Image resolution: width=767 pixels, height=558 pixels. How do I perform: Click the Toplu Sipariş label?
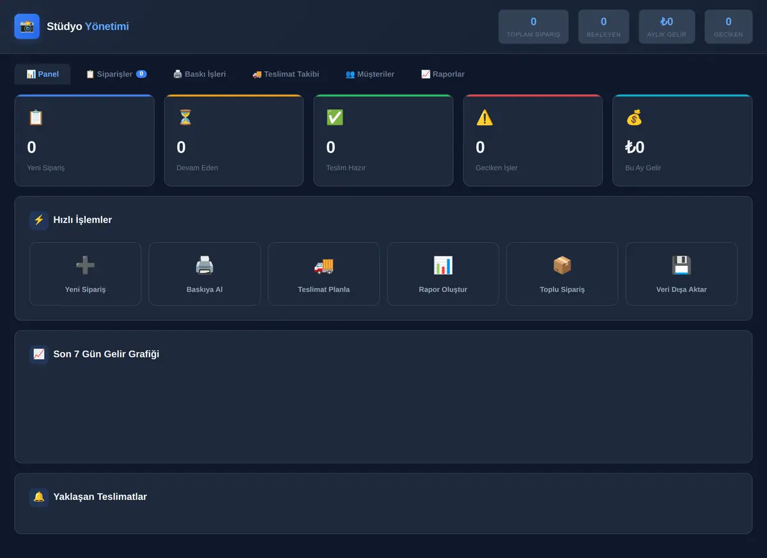coord(562,290)
